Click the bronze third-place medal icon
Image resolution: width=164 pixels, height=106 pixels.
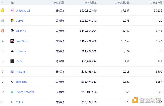[x=2, y=31]
